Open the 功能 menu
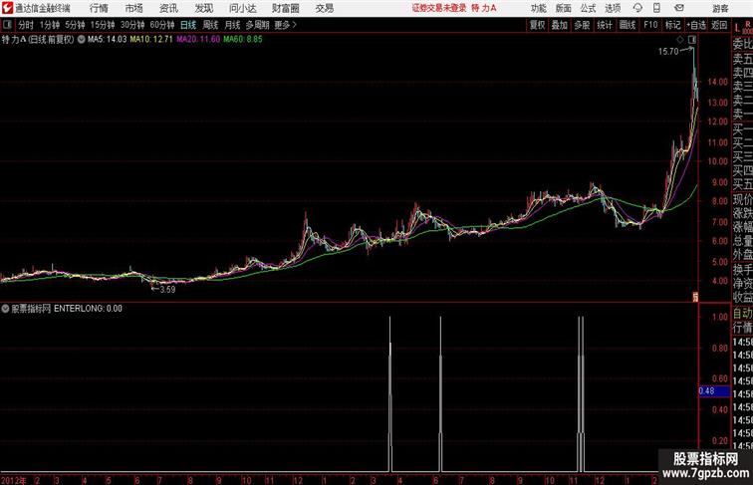753x485 pixels. click(x=538, y=8)
